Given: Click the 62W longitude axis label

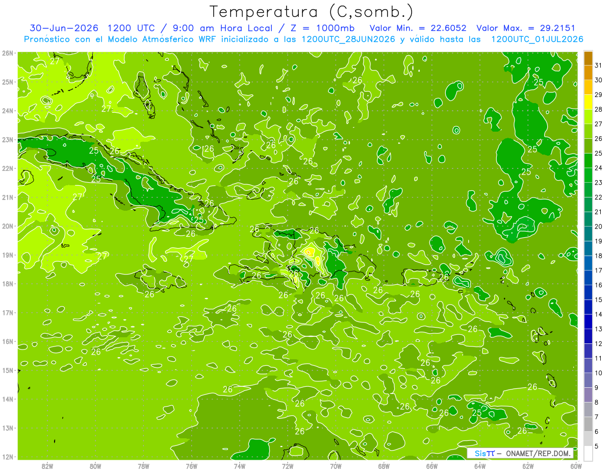Looking at the screenshot, I should coord(528,466).
